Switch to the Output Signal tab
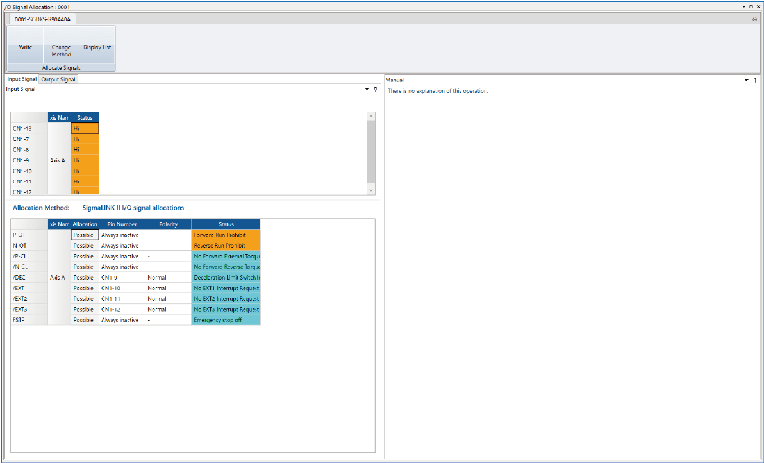The image size is (764, 463). click(58, 80)
